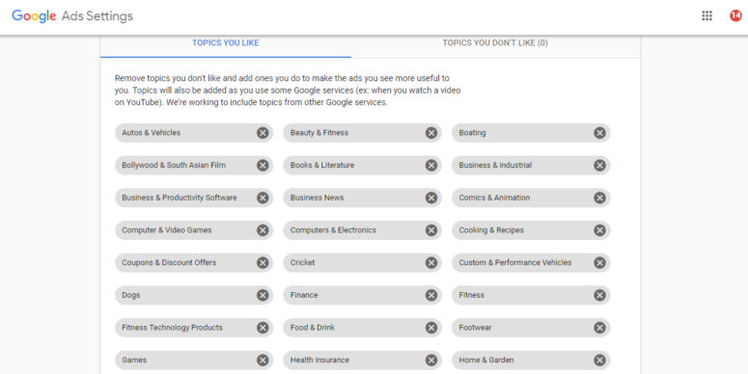Delete the Bollywood & South Asian Film topic
Image resolution: width=748 pixels, height=374 pixels.
click(x=263, y=166)
